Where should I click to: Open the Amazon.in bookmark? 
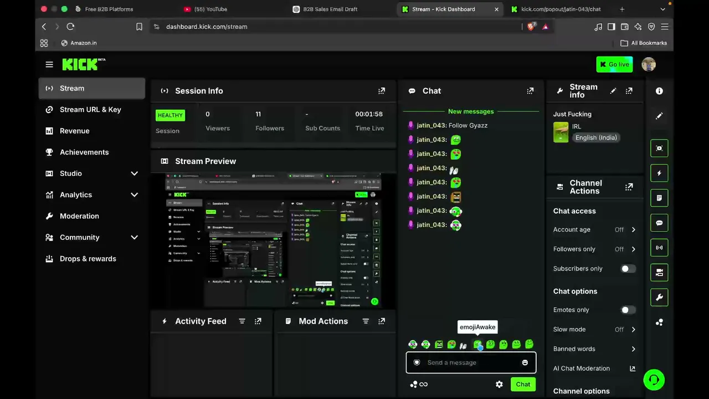point(79,43)
